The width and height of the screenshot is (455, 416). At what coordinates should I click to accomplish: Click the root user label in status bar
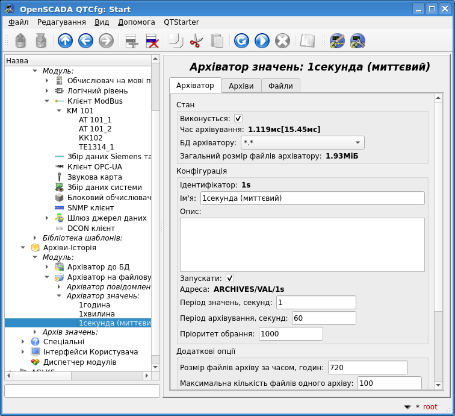pos(430,407)
